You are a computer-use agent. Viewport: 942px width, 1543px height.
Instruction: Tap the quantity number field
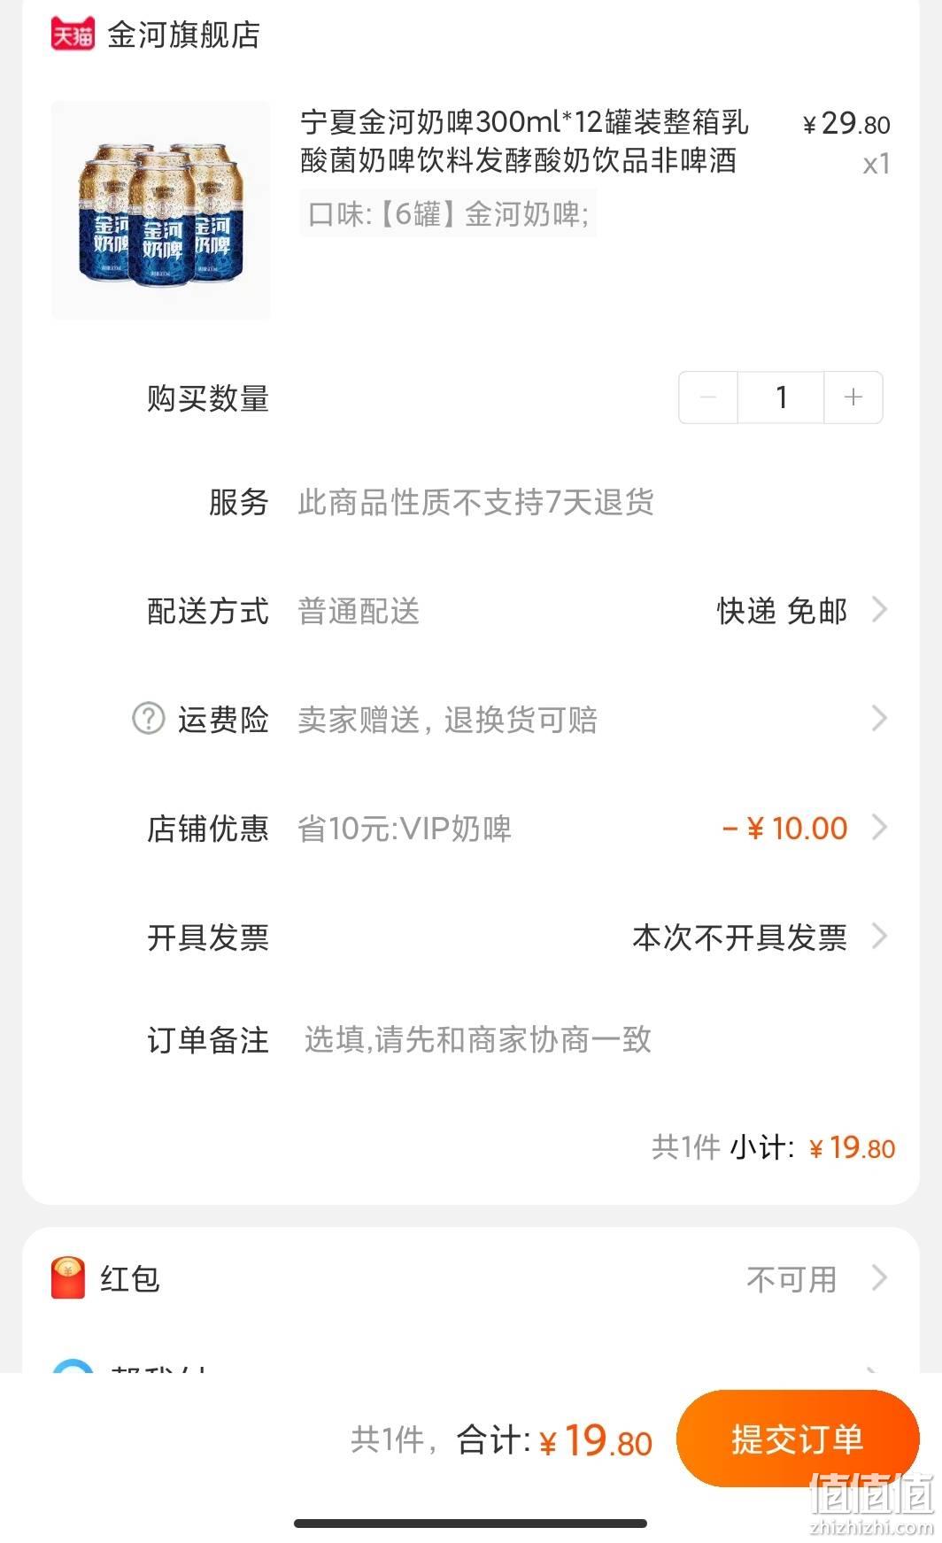click(x=781, y=397)
